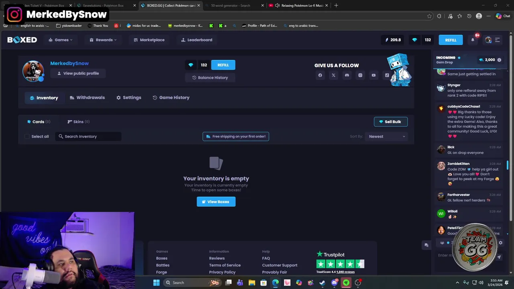Open the Instagram social link
The height and width of the screenshot is (289, 514).
pos(360,75)
